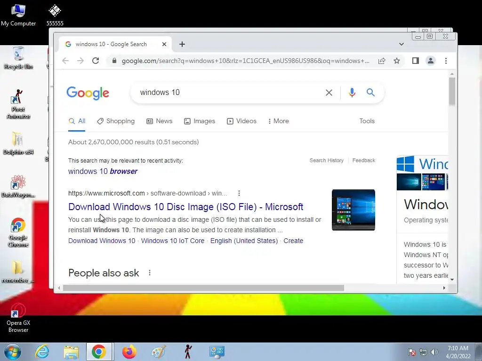
Task: Open Firefox from the taskbar
Action: click(x=129, y=352)
